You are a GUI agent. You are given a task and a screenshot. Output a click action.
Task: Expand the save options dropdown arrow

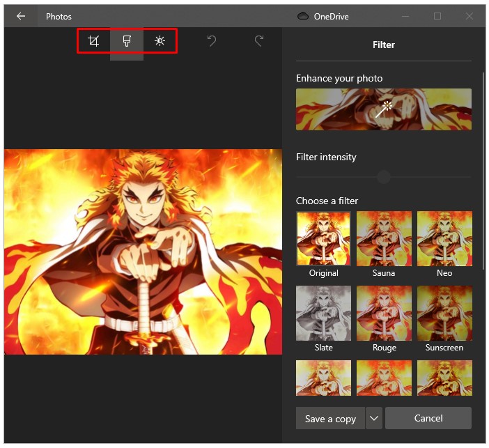(374, 418)
